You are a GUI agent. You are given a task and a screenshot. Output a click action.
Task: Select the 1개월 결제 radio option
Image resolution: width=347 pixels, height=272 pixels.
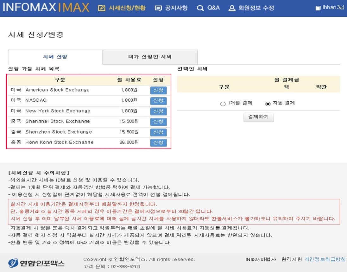pos(223,104)
